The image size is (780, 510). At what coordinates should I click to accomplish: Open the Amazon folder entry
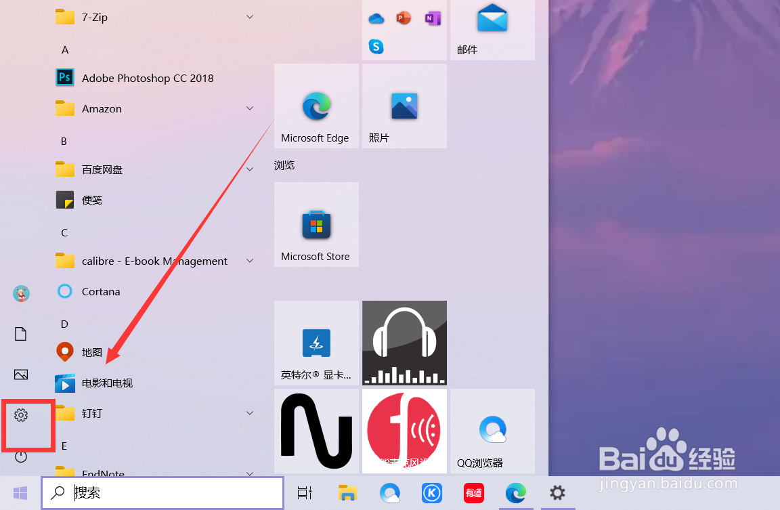pos(155,108)
